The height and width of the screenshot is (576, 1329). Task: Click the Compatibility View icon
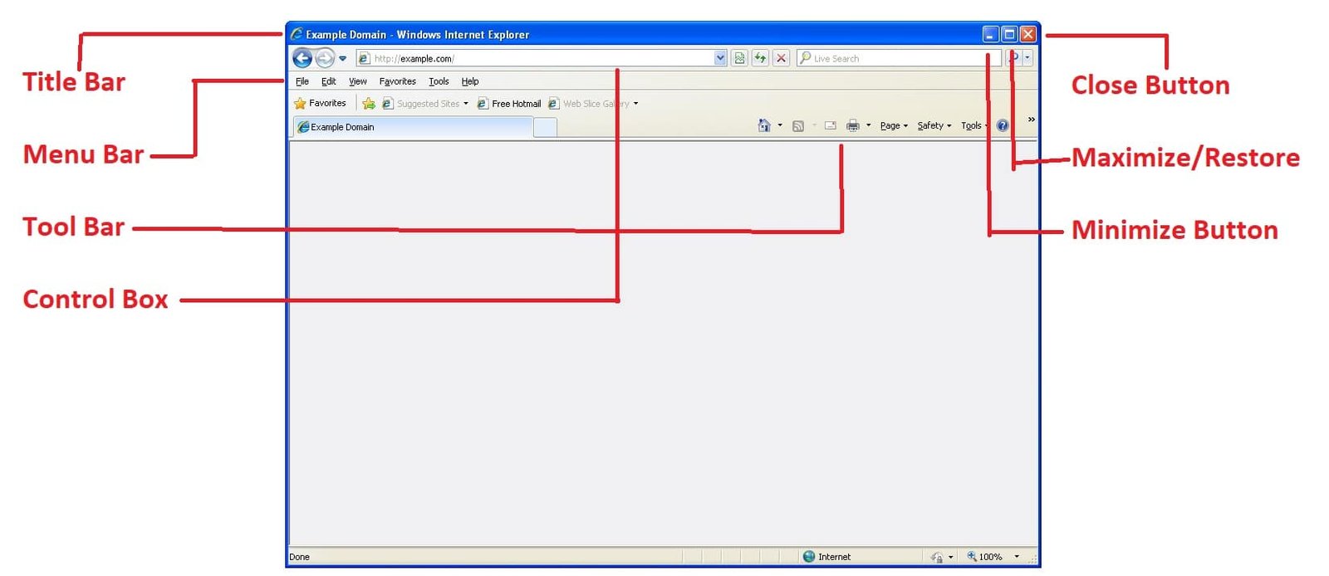coord(739,58)
